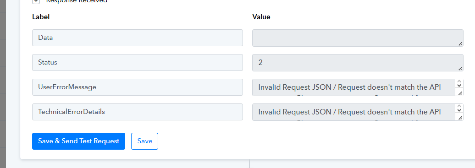Click the outlined Save button
The height and width of the screenshot is (168, 475).
144,141
